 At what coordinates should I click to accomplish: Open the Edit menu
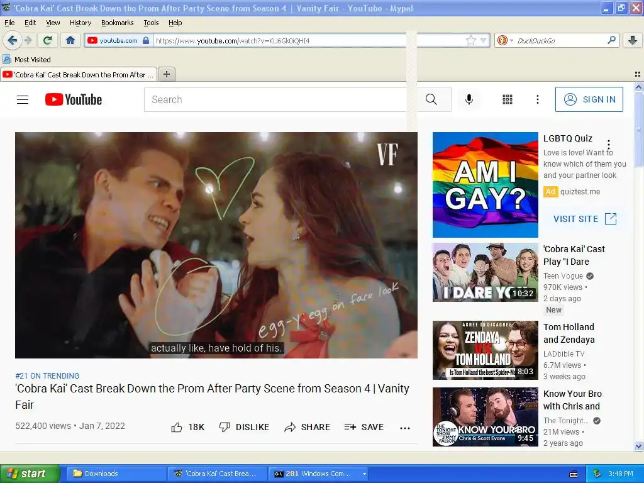30,23
